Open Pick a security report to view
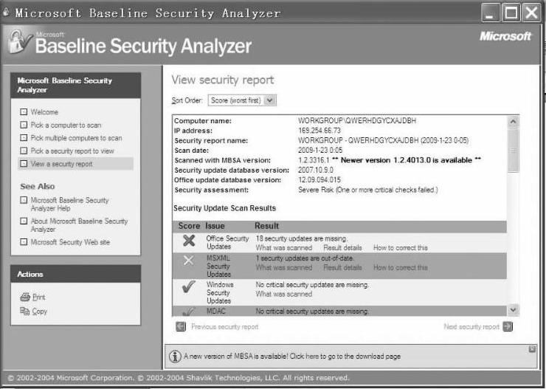This screenshot has height=389, width=546. (x=72, y=151)
